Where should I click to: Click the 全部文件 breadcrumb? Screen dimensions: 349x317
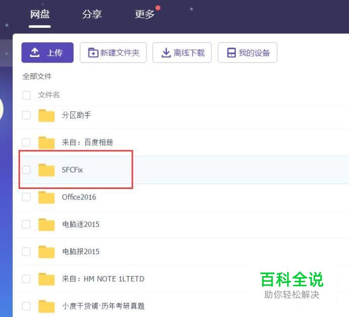pyautogui.click(x=37, y=77)
